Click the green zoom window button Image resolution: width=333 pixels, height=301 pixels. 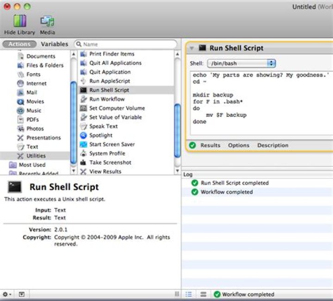(27, 6)
